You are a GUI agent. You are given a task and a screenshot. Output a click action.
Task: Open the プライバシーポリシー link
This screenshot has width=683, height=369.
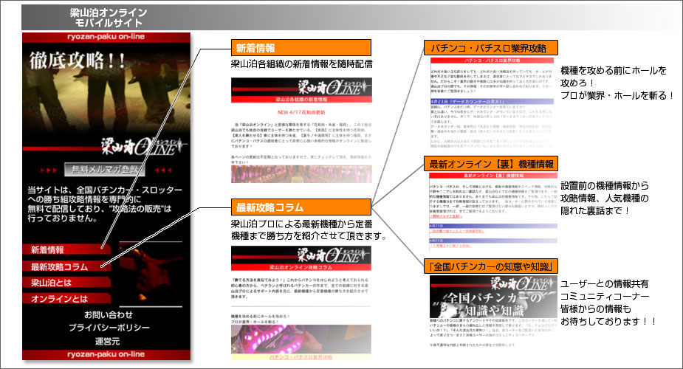coord(109,327)
